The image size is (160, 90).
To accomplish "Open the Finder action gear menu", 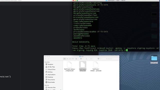I will 82,59.
